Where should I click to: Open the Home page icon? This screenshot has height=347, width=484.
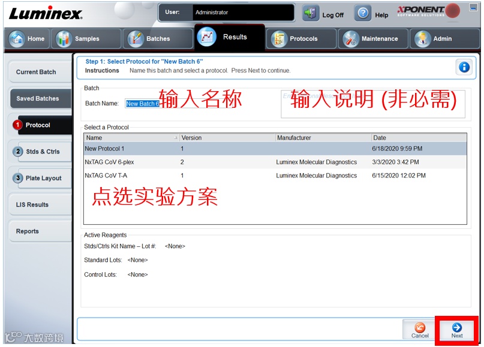(17, 38)
